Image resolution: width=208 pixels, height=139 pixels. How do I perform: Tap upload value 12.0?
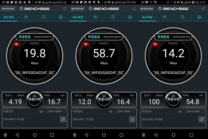[x=85, y=102]
